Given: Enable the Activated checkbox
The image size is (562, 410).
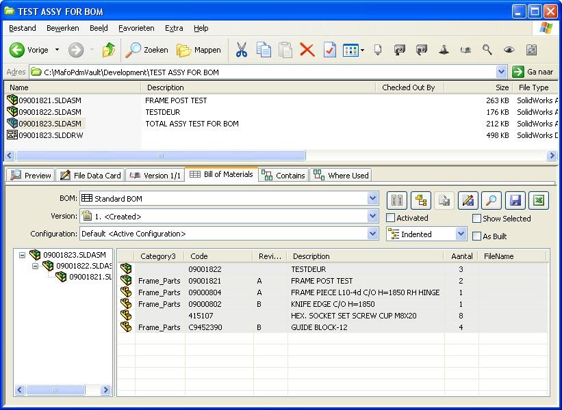Looking at the screenshot, I should point(391,218).
